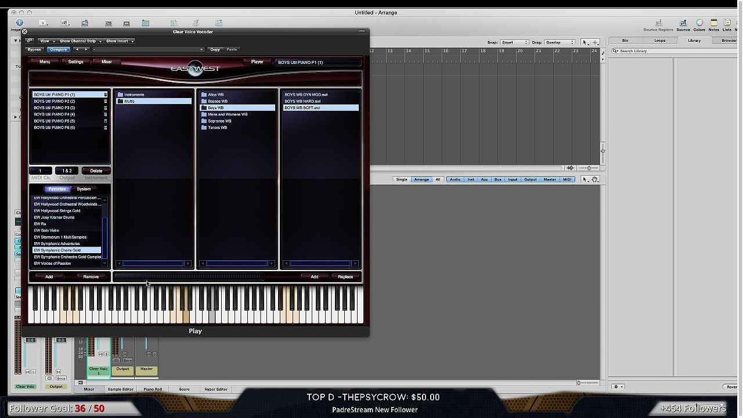
Task: Open the Sopranos WB folder
Action: [x=238, y=121]
